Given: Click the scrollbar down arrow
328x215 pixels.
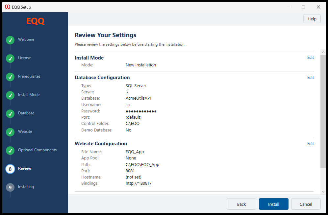Looking at the screenshot, I should [323, 192].
